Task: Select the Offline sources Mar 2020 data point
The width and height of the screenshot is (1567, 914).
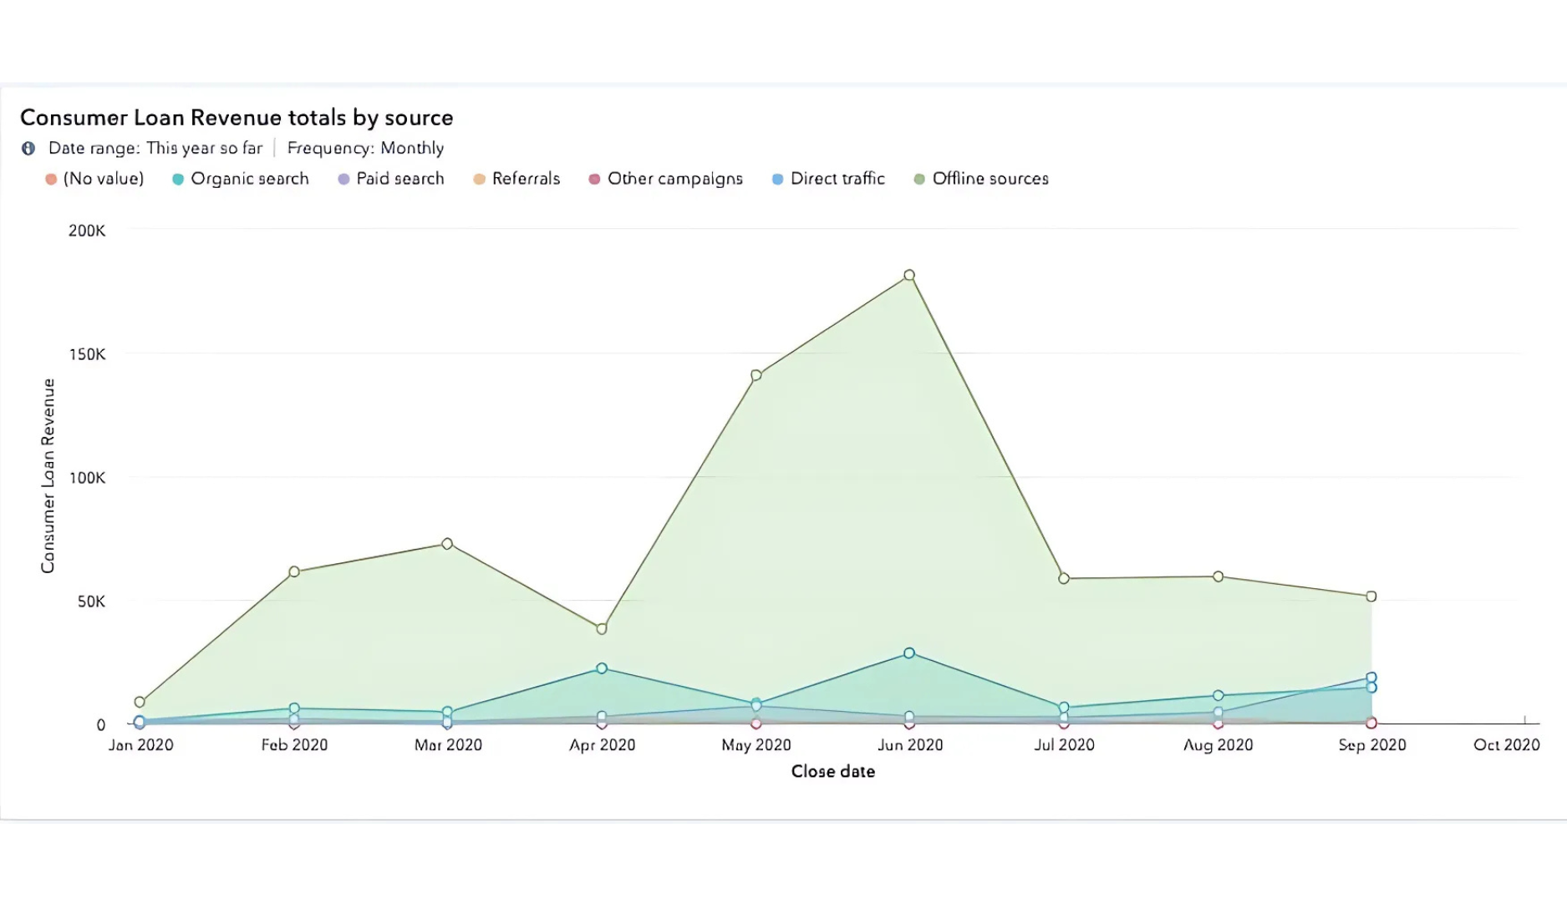Action: tap(447, 544)
